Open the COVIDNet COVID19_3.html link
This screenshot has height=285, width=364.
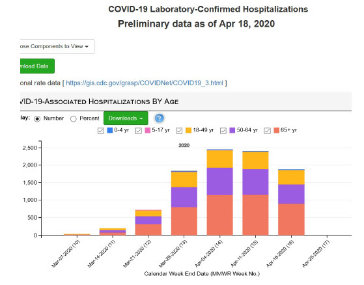[x=145, y=83]
